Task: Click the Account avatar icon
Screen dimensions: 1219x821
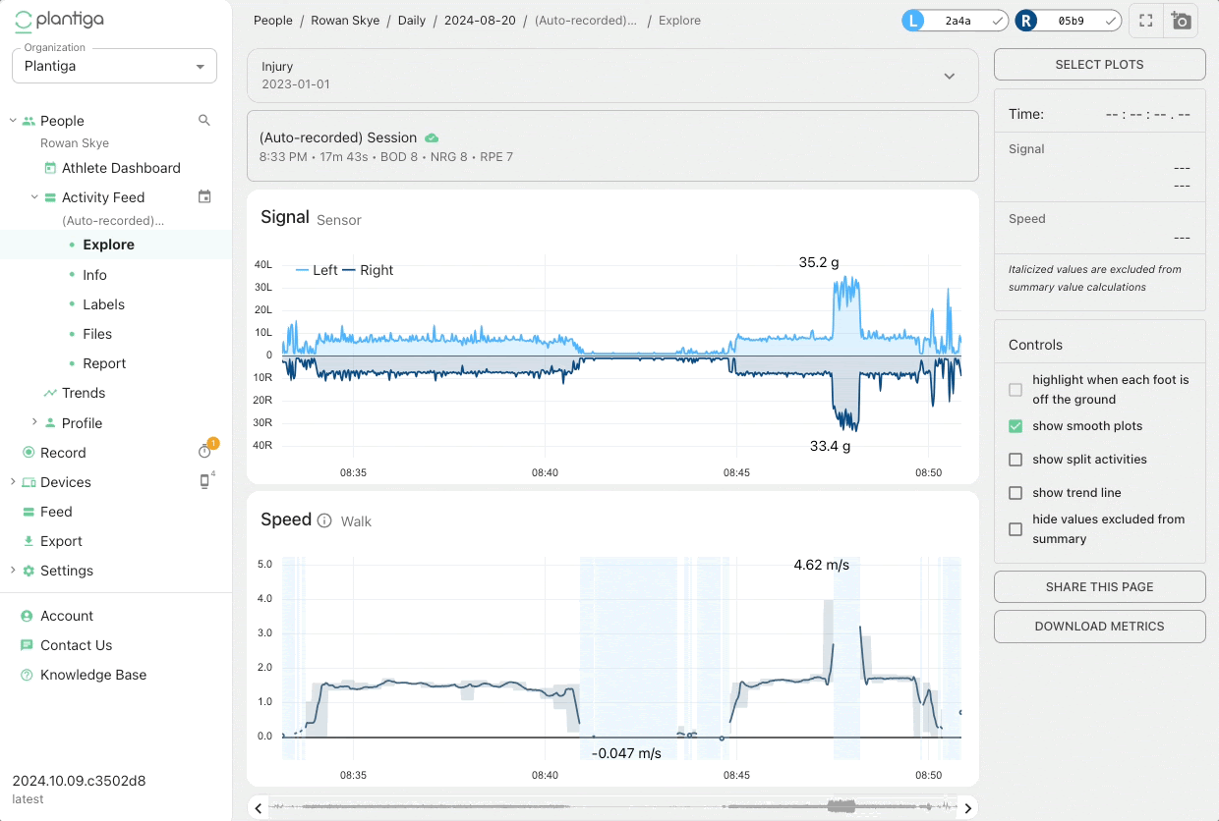Action: (x=27, y=616)
